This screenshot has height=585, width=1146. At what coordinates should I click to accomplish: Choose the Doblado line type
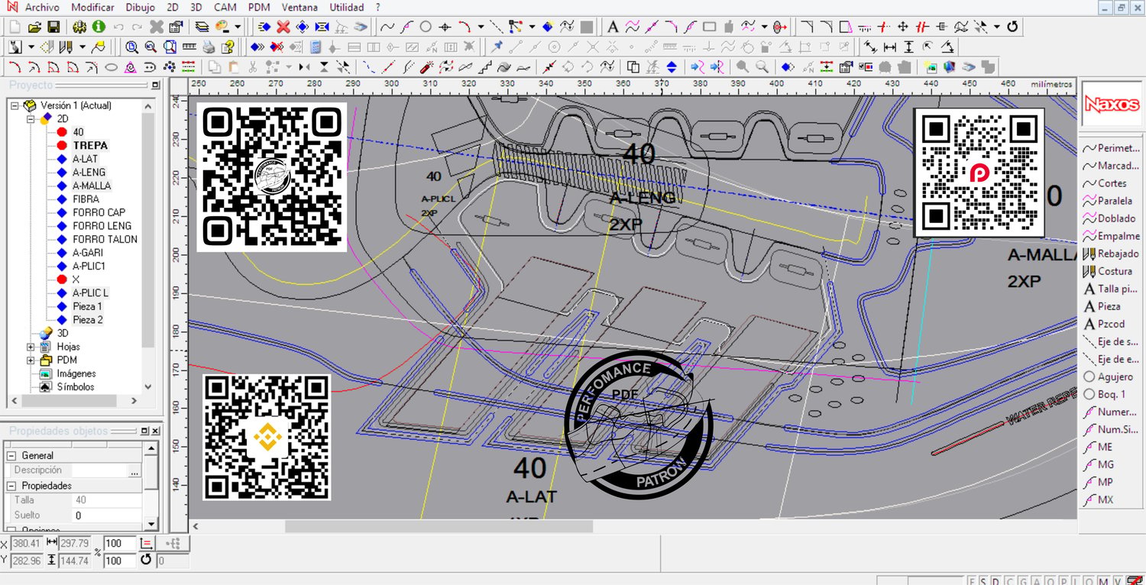[1111, 218]
